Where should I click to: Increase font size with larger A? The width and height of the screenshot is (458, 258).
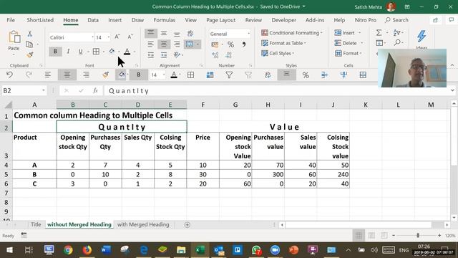pos(117,37)
